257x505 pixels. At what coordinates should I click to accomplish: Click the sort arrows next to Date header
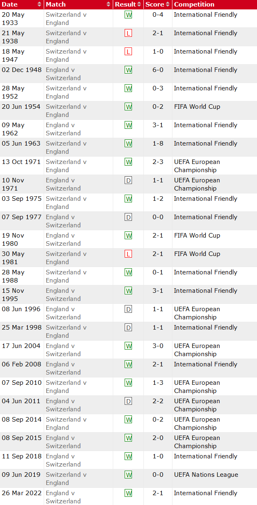pos(39,4)
